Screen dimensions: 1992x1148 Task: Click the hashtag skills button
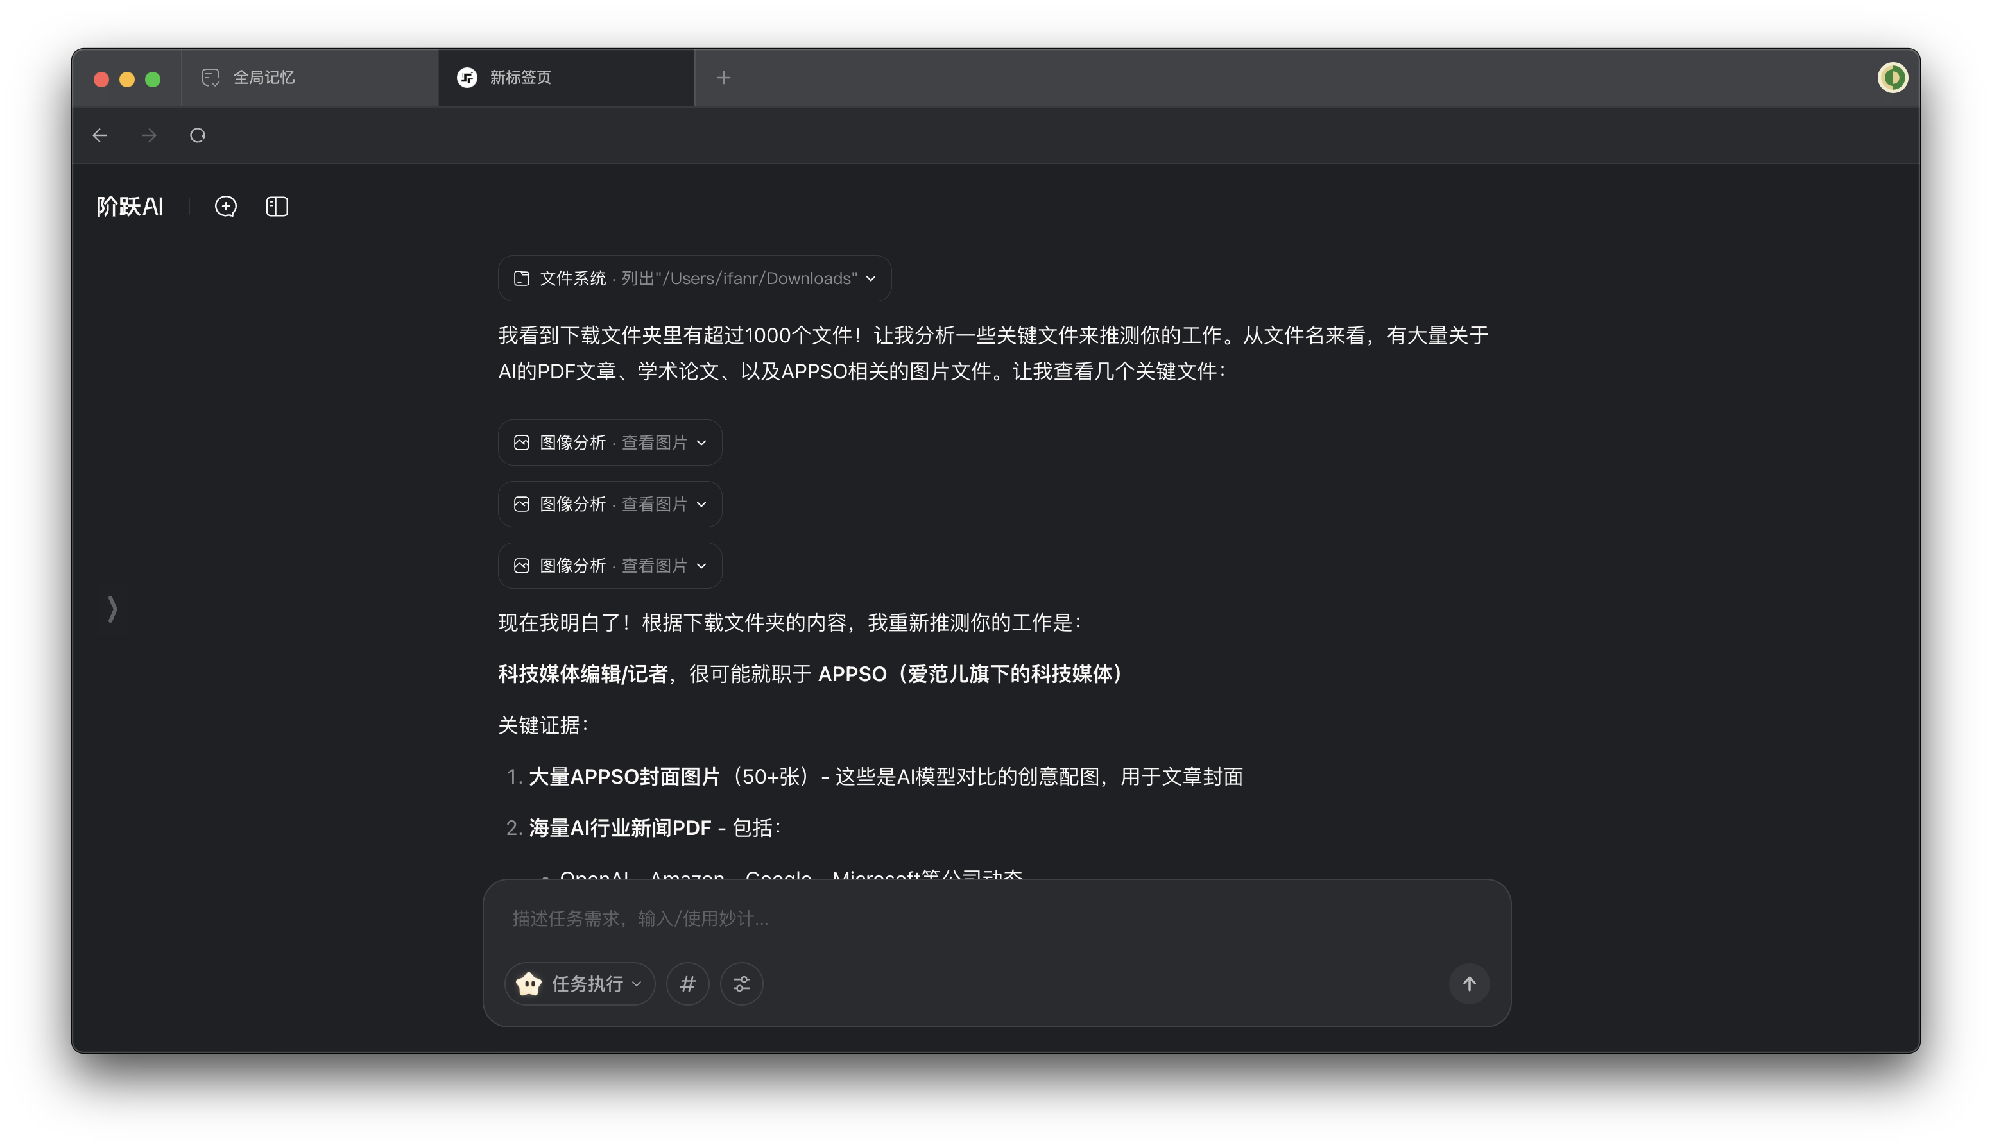[687, 983]
